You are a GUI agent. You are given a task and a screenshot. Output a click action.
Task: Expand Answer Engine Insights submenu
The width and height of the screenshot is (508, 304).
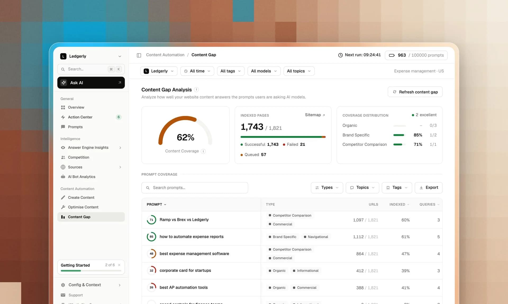click(x=120, y=148)
